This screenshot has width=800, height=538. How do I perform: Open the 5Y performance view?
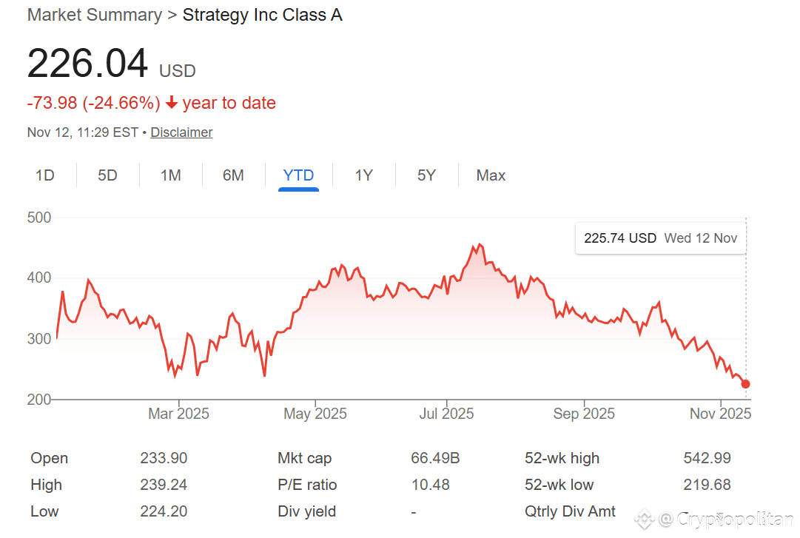pos(426,175)
